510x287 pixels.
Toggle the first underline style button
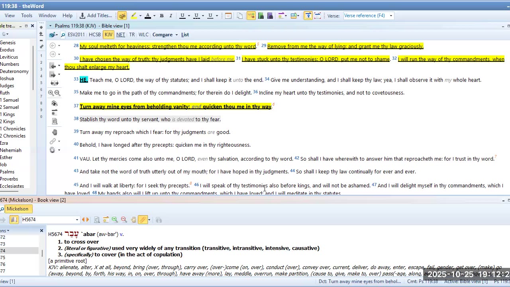pyautogui.click(x=182, y=16)
